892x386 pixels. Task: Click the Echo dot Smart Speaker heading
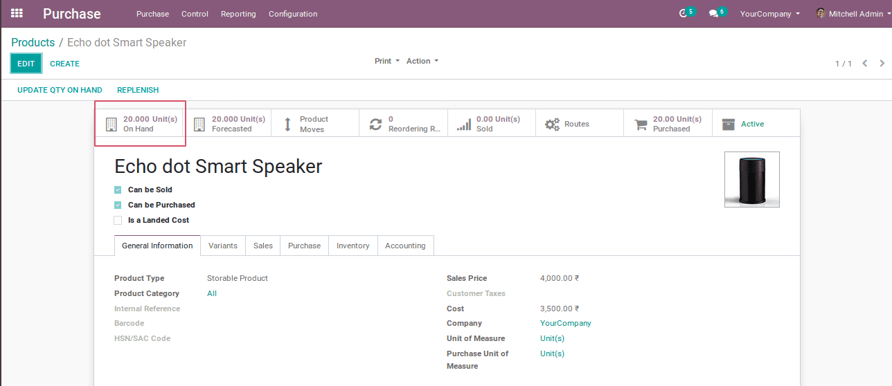pyautogui.click(x=218, y=167)
